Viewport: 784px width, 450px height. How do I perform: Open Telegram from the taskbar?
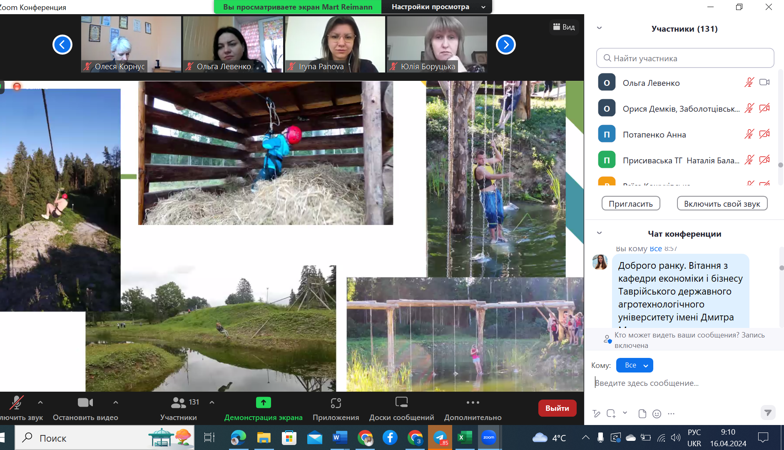(441, 437)
